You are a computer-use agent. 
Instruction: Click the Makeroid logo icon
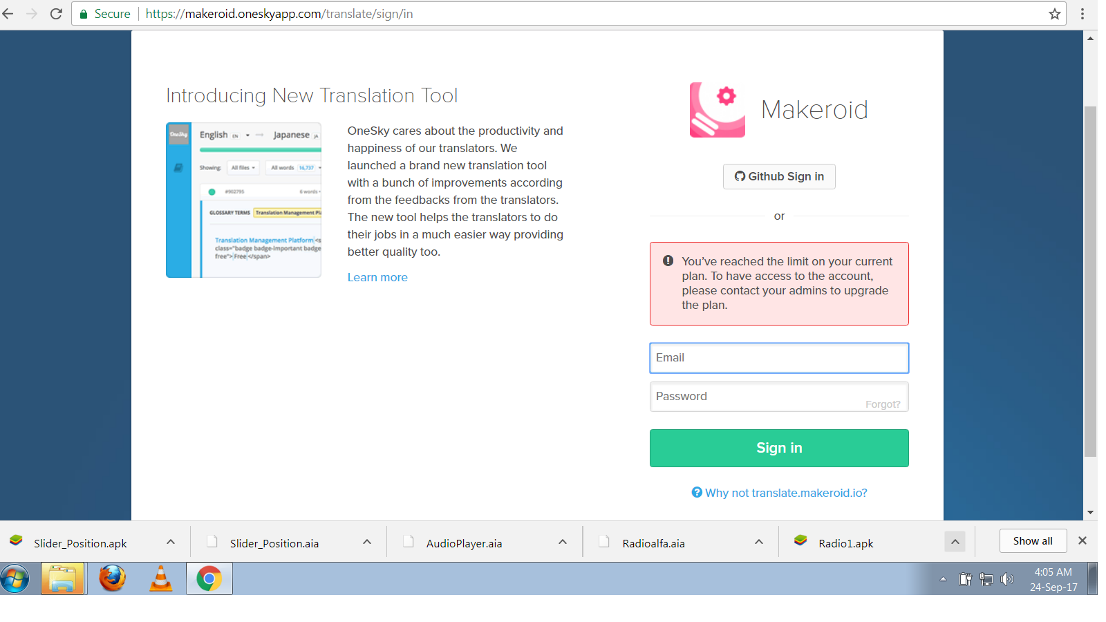tap(717, 110)
